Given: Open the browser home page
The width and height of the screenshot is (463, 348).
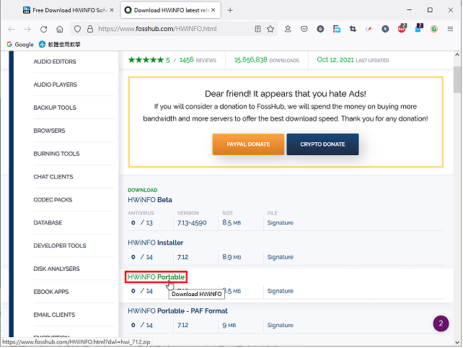Looking at the screenshot, I should (60, 29).
